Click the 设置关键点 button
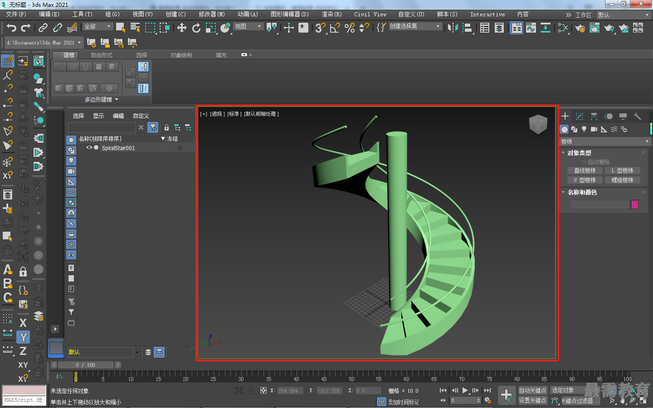This screenshot has height=408, width=653. pyautogui.click(x=533, y=400)
